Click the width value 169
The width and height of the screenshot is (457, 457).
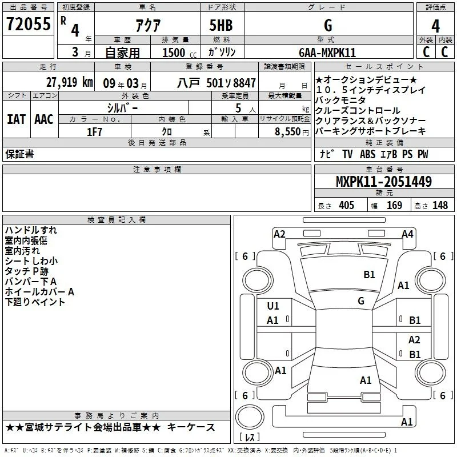394,206
